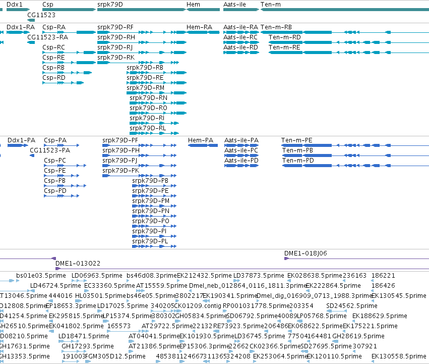Image resolution: width=429 pixels, height=364 pixels.
Task: Select EST LD06963.5prime
Action: point(97,276)
